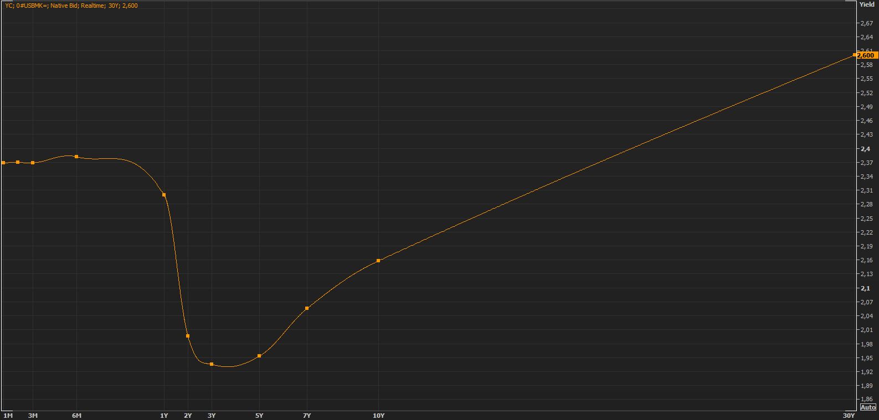Select the curve data point between 1M and 3M
This screenshot has height=420, width=879.
(18, 162)
